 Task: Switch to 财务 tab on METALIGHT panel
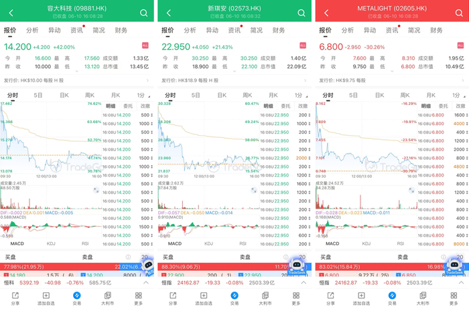click(436, 30)
